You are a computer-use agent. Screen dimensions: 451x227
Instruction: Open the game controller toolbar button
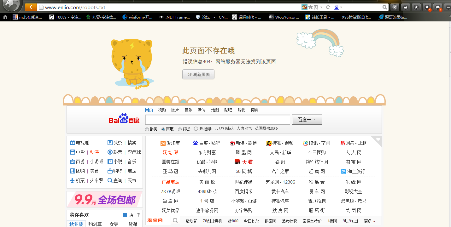tap(438, 7)
